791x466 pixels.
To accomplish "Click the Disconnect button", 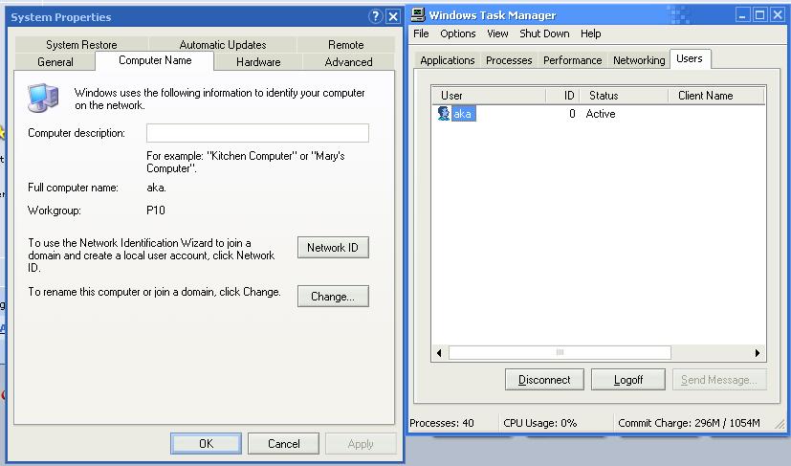I will 544,380.
